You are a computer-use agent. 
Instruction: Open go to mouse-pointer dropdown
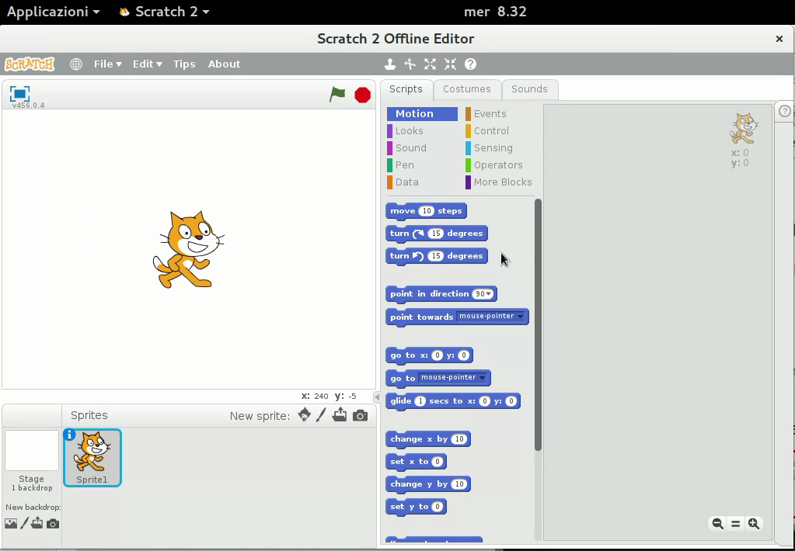(482, 378)
